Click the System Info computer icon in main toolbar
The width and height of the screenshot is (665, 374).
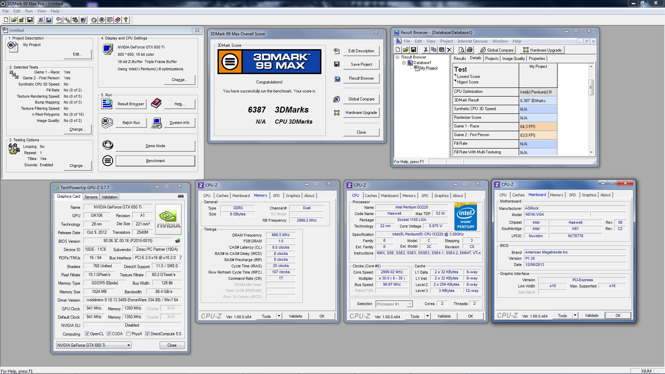pos(41,20)
